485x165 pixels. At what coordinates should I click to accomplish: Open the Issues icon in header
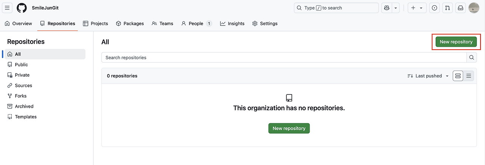434,8
